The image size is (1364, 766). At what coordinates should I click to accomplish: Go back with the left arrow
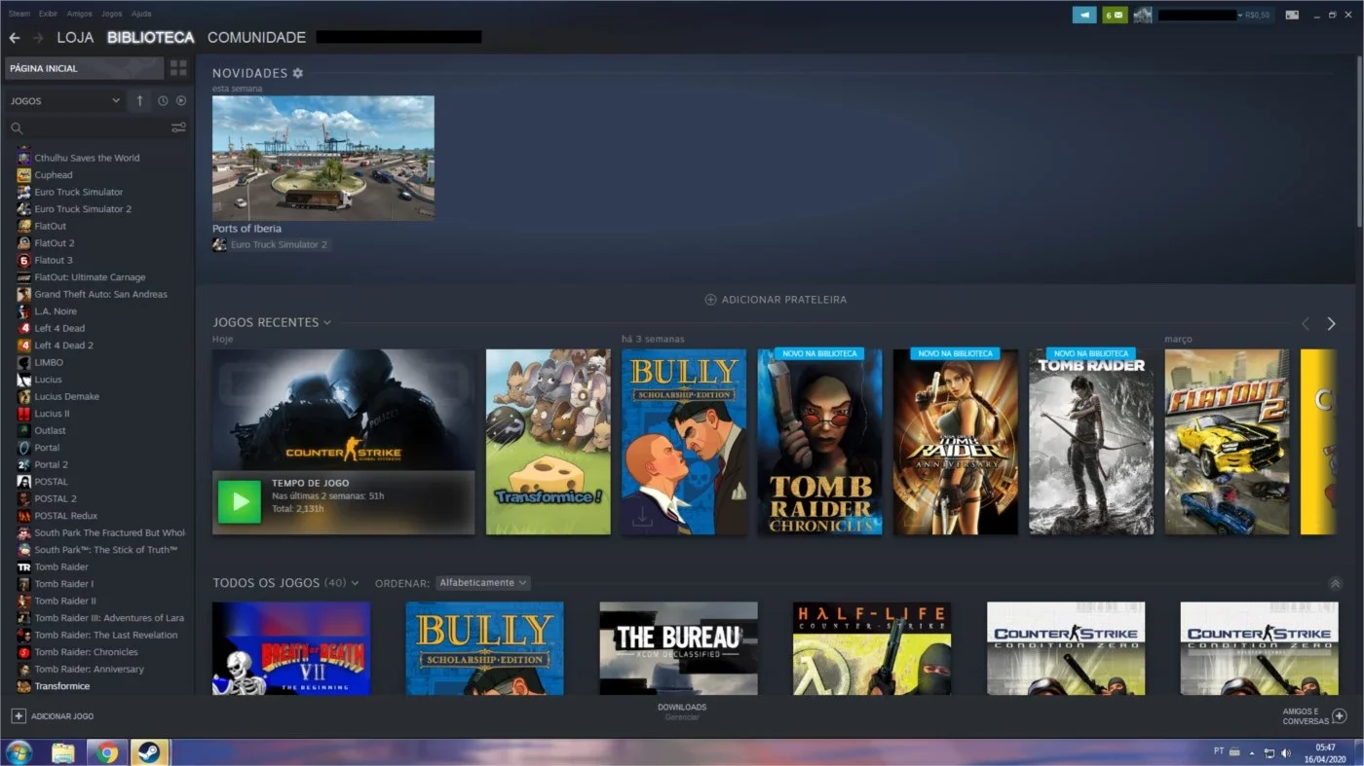15,38
